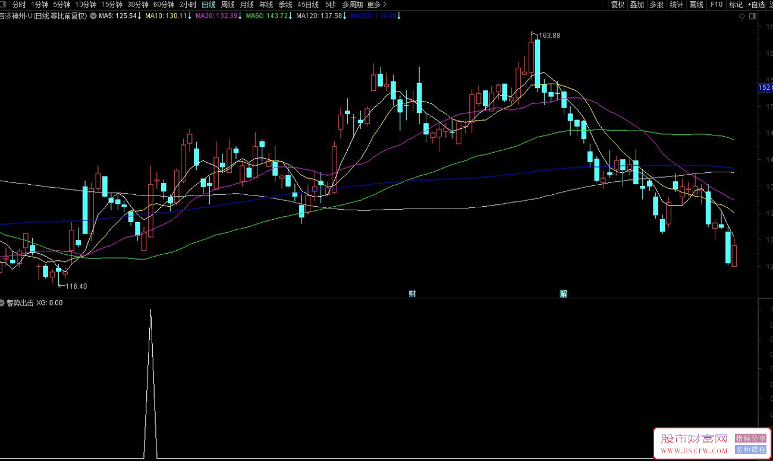773x461 pixels.
Task: Select the 60分钟 period tab
Action: [x=164, y=5]
